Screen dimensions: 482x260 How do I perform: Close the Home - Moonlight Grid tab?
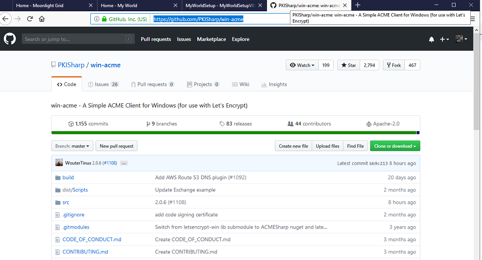[x=91, y=6]
